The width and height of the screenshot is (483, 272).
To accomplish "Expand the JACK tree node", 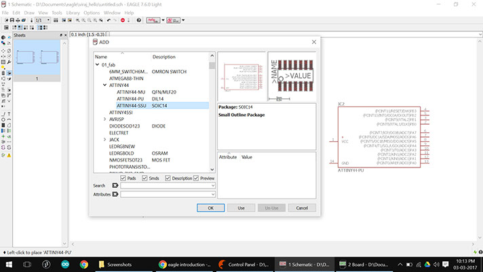I will (x=104, y=140).
